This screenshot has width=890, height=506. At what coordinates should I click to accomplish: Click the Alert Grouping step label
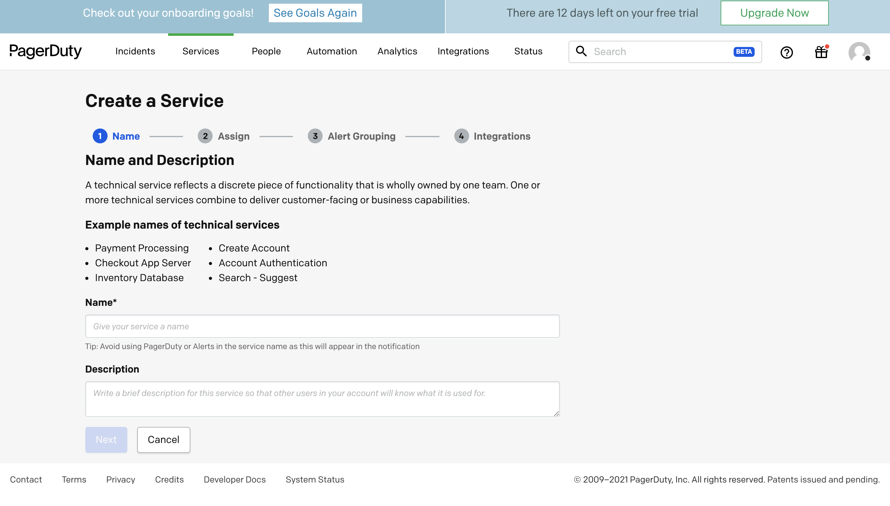point(362,136)
